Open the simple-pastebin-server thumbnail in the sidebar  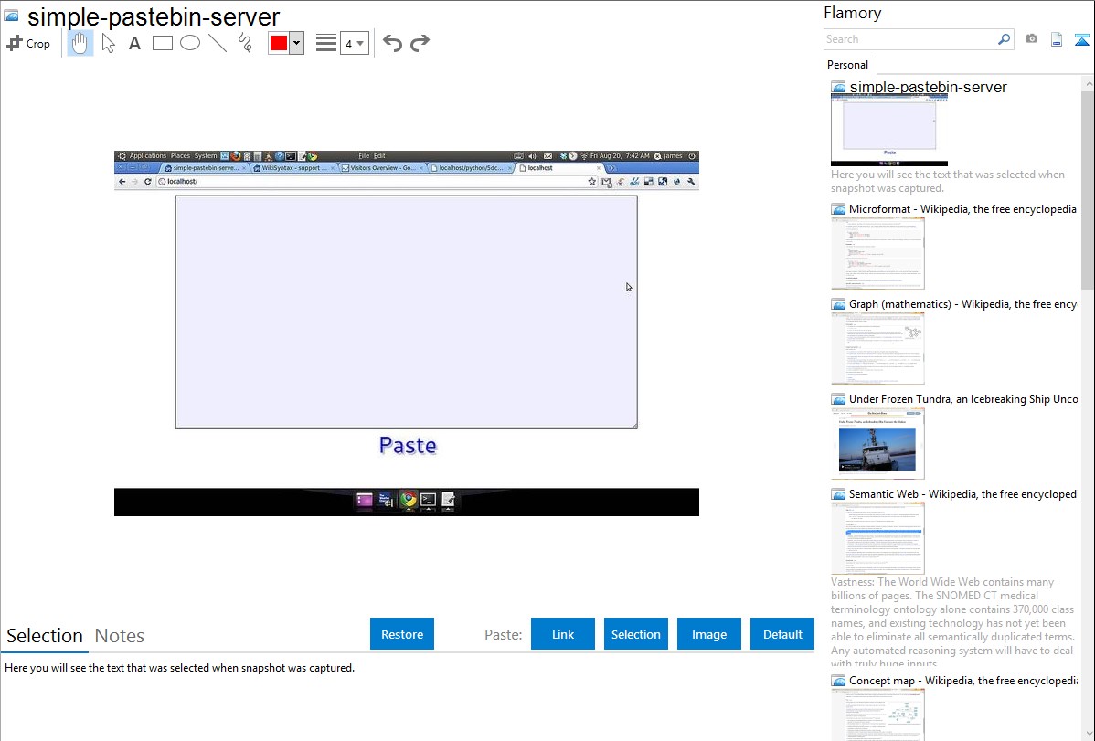[x=889, y=130]
